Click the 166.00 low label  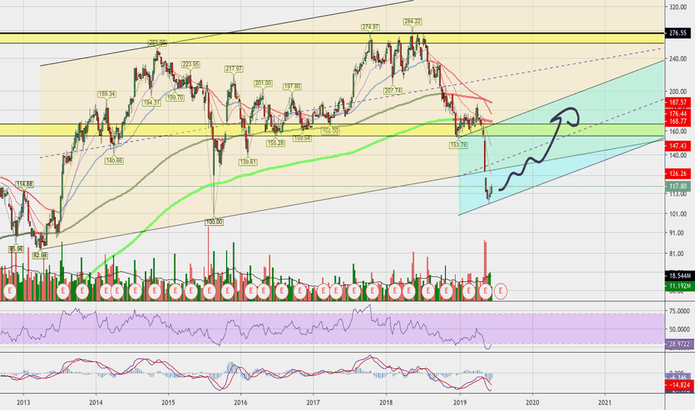coord(330,131)
